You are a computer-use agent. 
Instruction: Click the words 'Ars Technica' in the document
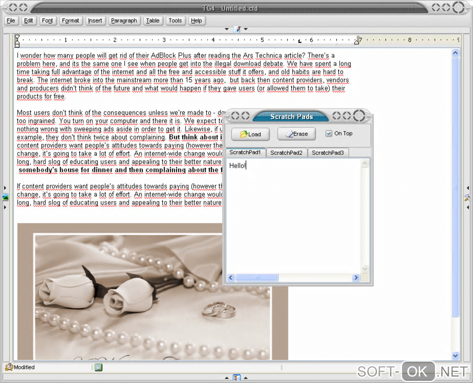pyautogui.click(x=262, y=56)
